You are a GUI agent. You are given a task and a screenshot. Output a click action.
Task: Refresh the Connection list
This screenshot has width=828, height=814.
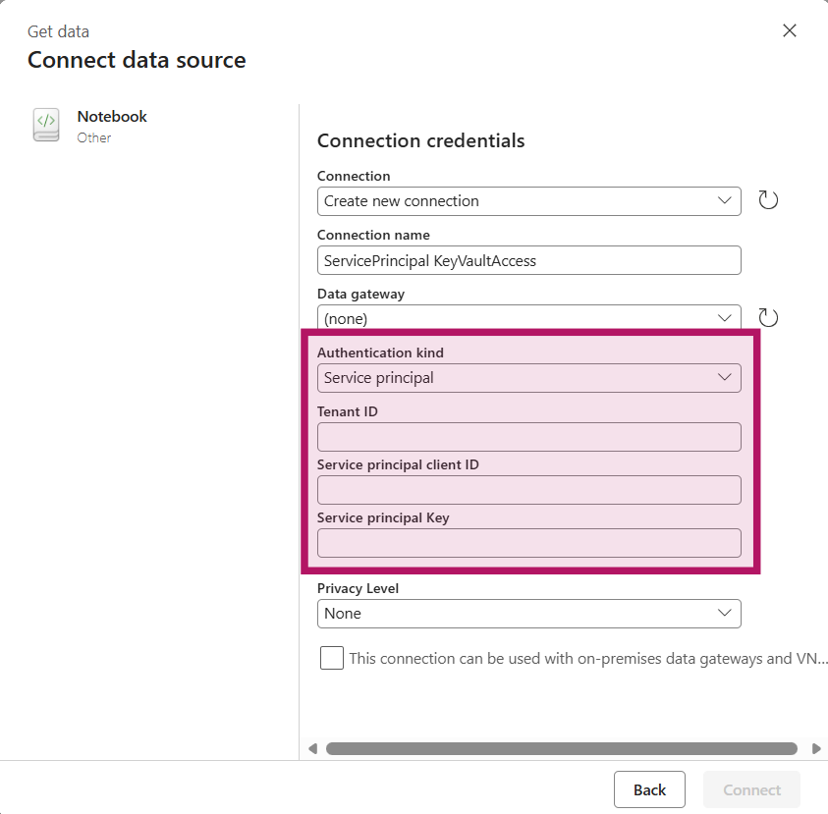click(x=768, y=200)
